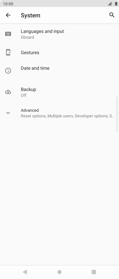Tap the clock icon

pos(8,71)
